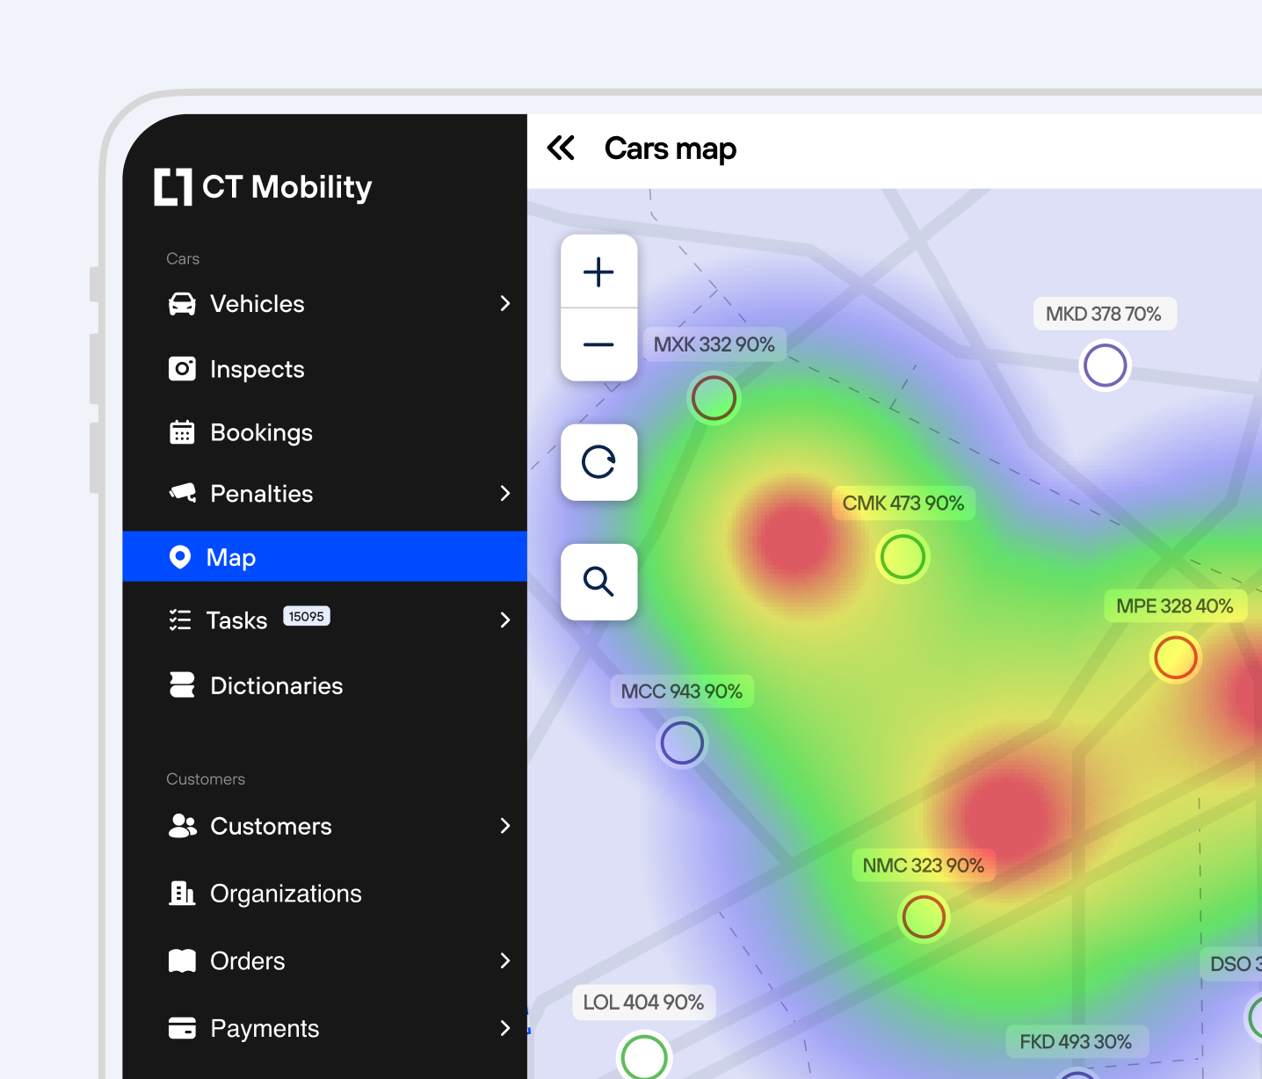Select the LOL 404 car marker
This screenshot has height=1079, width=1262.
pyautogui.click(x=644, y=1056)
